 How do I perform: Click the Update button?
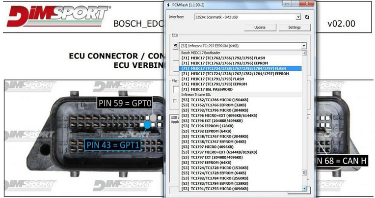pyautogui.click(x=260, y=28)
